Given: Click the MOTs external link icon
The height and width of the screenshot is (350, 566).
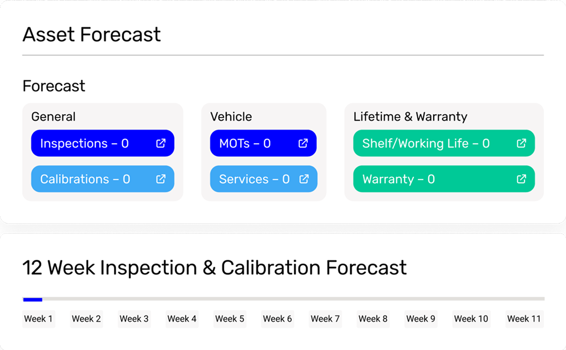Looking at the screenshot, I should pyautogui.click(x=303, y=143).
